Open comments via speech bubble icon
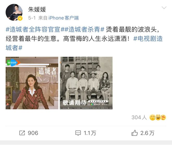Viewport: 172px width, 145px height. tap(78, 133)
